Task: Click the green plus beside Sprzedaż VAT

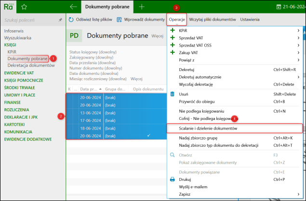Action: (x=173, y=38)
